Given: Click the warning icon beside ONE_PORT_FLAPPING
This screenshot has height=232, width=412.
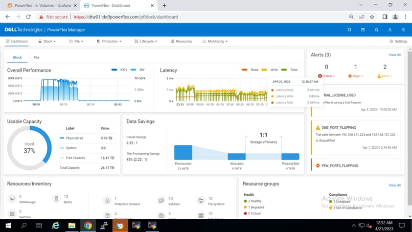Looking at the screenshot, I should 318,128.
